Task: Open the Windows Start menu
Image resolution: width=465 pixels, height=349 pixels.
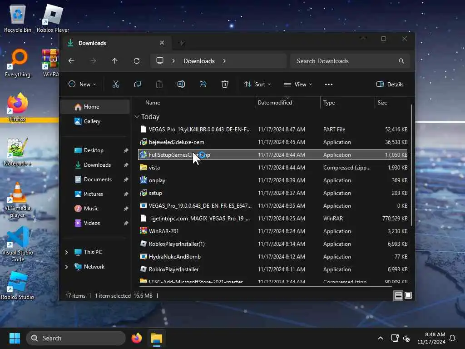Action: tap(15, 338)
